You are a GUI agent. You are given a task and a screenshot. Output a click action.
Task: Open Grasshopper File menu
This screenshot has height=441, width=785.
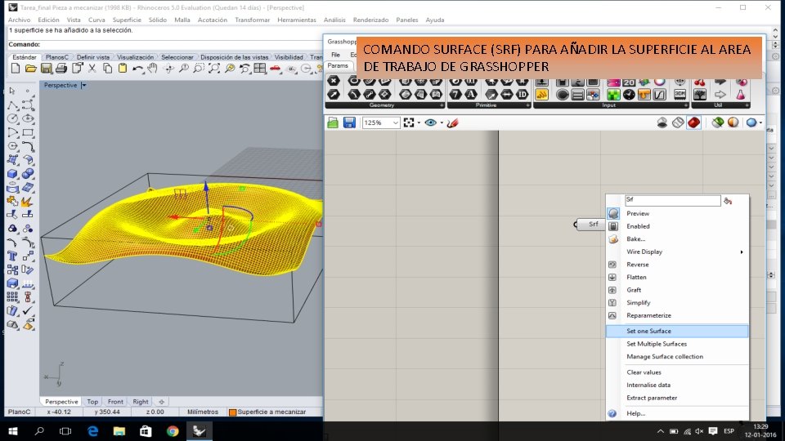click(335, 55)
